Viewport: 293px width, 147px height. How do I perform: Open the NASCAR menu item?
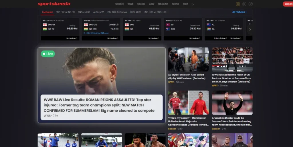163,4
